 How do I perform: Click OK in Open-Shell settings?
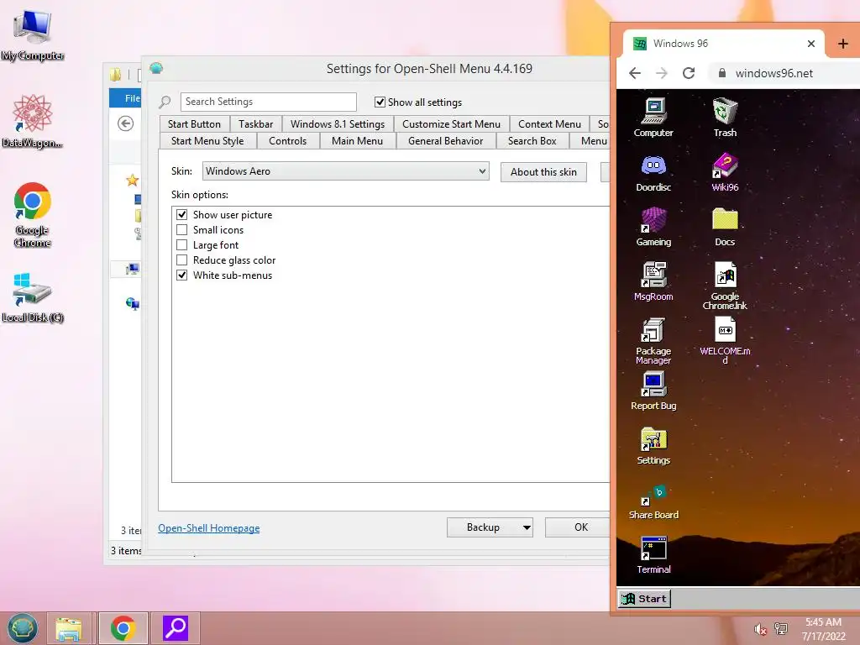[578, 527]
